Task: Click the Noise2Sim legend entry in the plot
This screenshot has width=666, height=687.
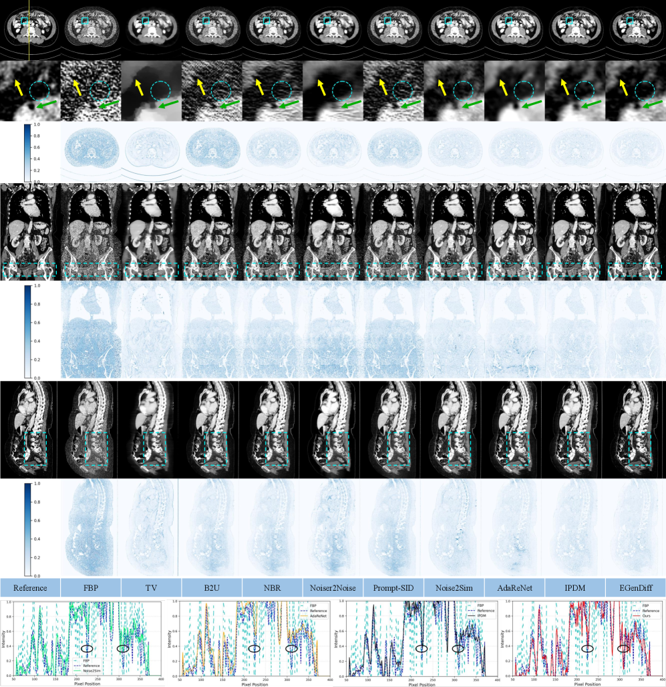Action: pos(88,670)
